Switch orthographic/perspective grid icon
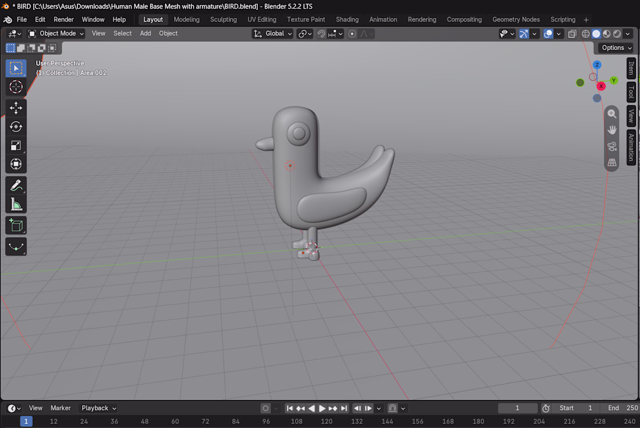This screenshot has width=640, height=428. pos(611,162)
